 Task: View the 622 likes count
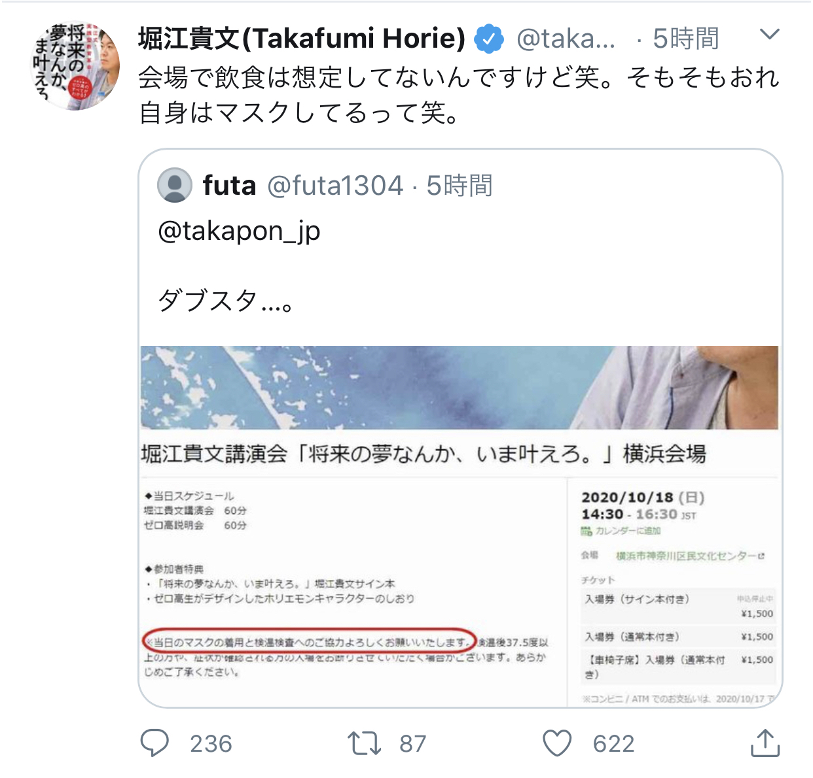click(x=613, y=743)
